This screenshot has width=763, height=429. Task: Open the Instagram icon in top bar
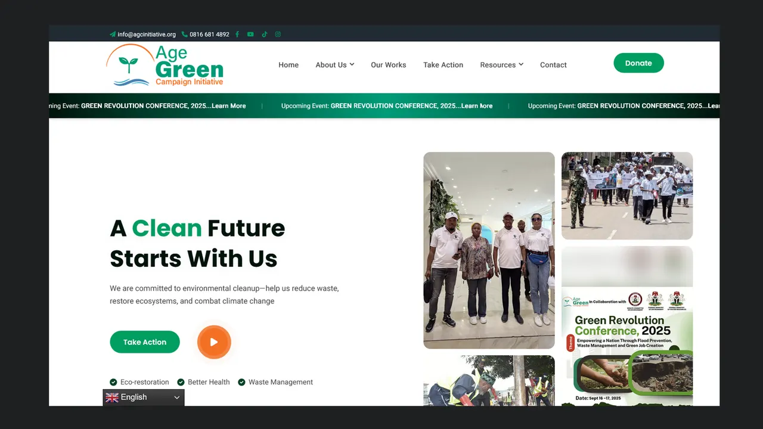point(278,35)
